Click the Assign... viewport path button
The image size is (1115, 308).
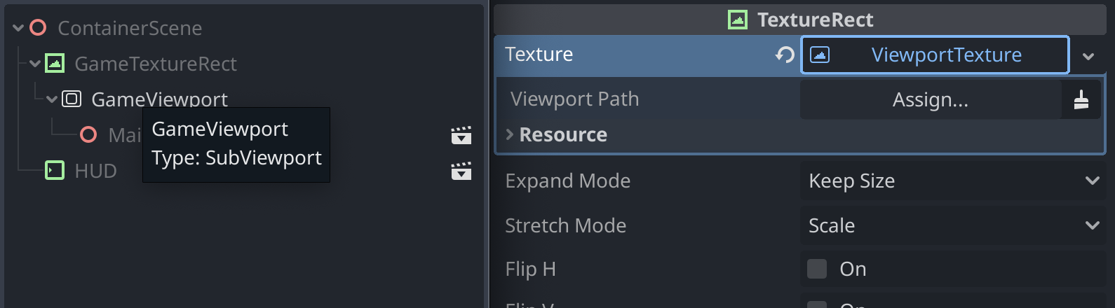click(931, 99)
